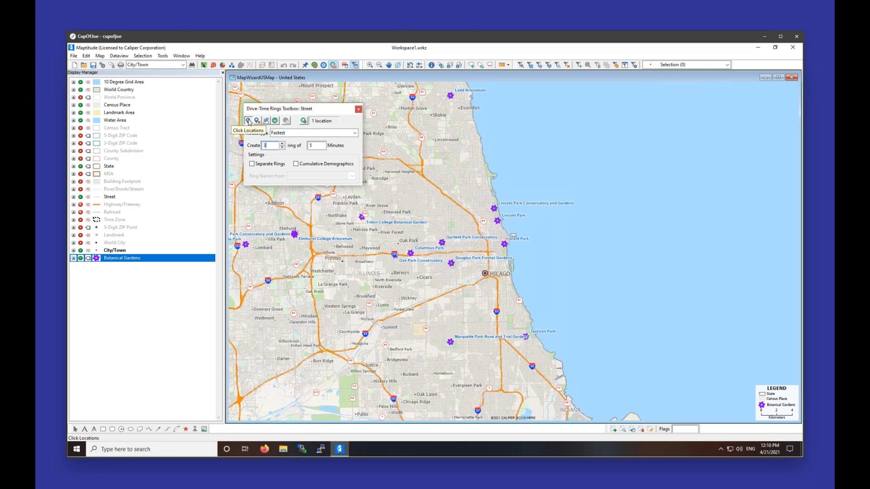Open the Fastest route type dropdown
The width and height of the screenshot is (870, 489).
(355, 133)
